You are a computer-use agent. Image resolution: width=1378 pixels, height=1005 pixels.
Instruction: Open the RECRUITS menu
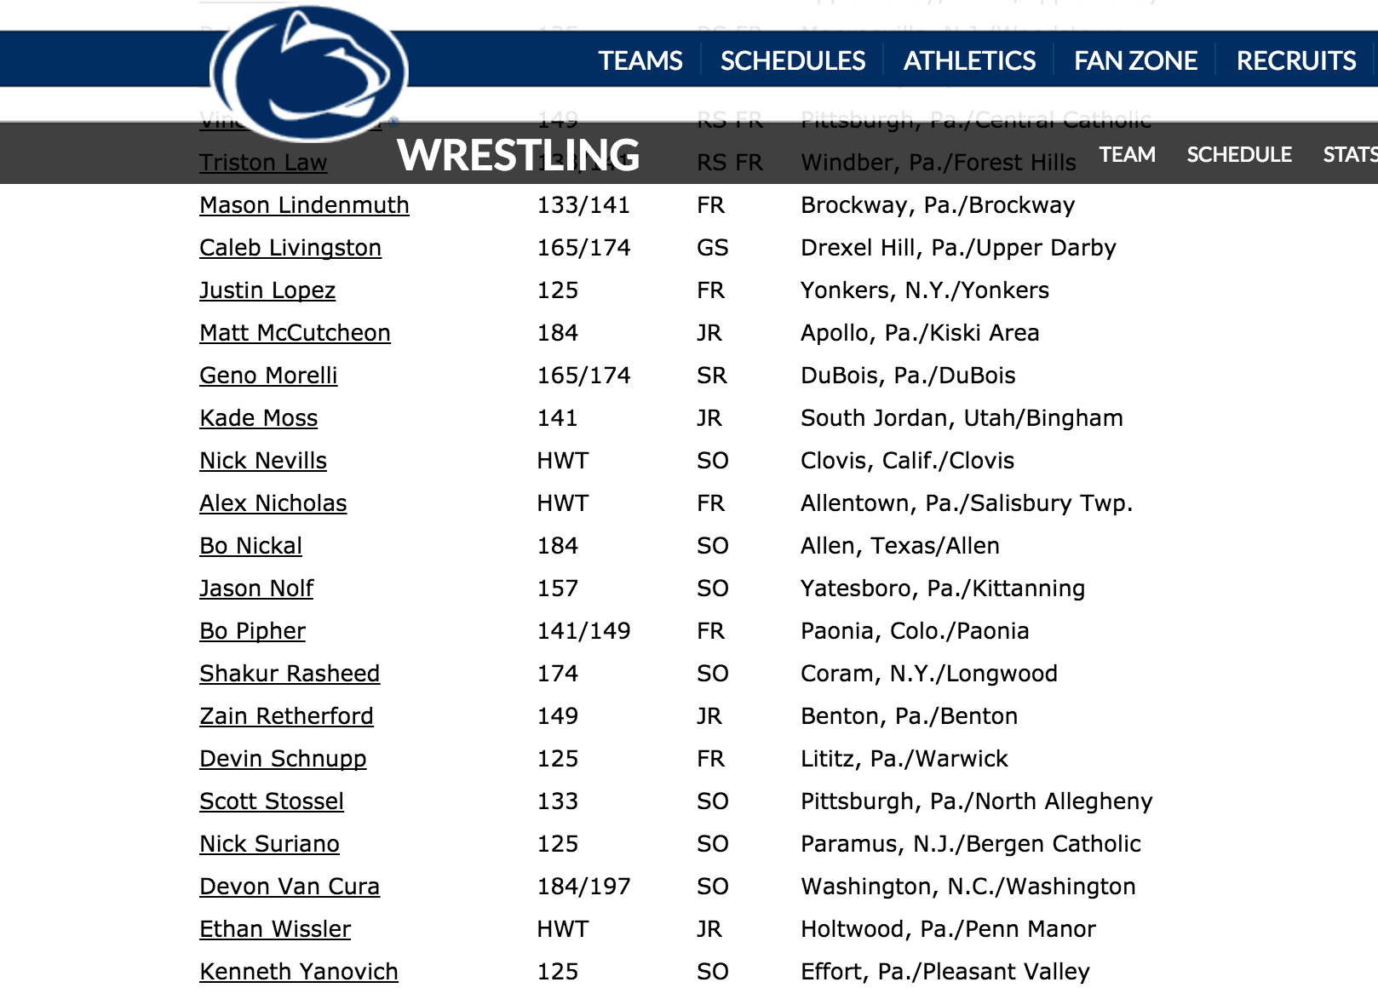[x=1296, y=60]
